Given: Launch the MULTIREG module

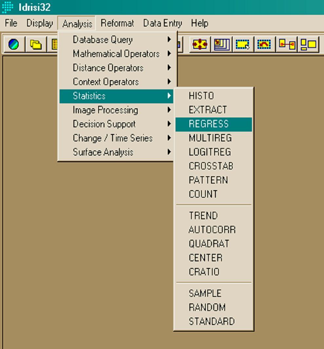Looking at the screenshot, I should [x=214, y=138].
